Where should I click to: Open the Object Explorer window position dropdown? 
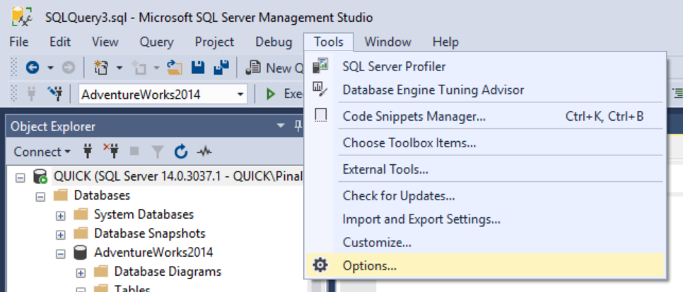point(281,126)
